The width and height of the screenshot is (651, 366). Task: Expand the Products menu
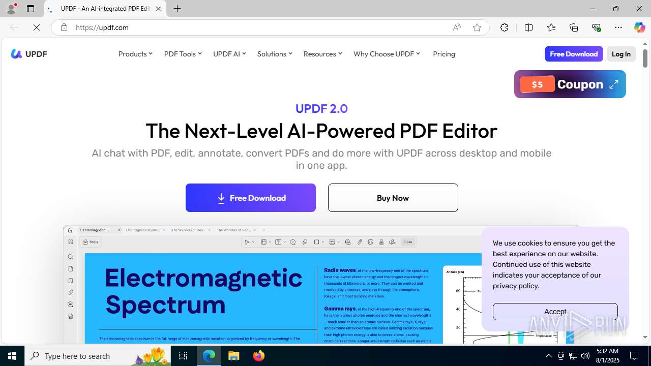pyautogui.click(x=135, y=54)
